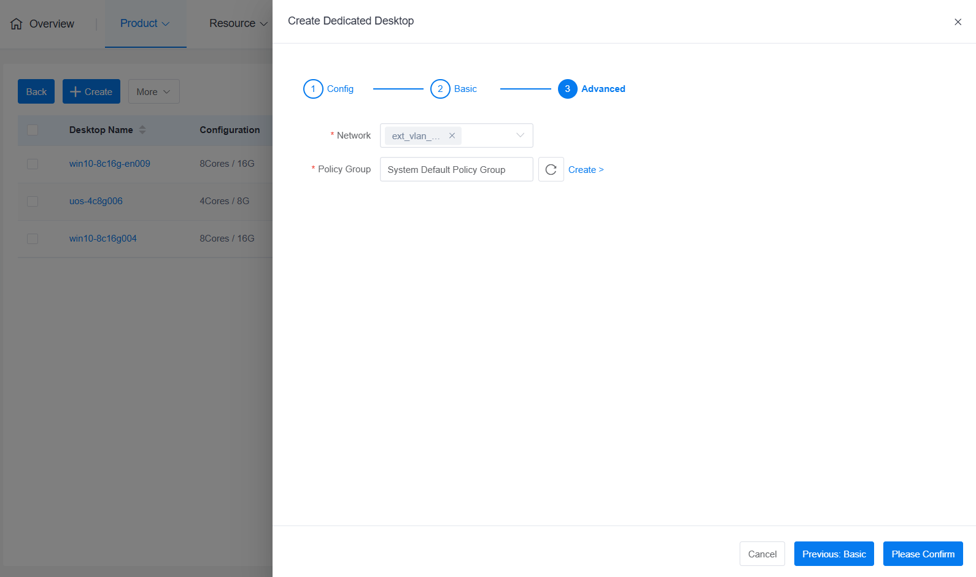Click the step 2 Basic circle
The height and width of the screenshot is (577, 976).
440,89
